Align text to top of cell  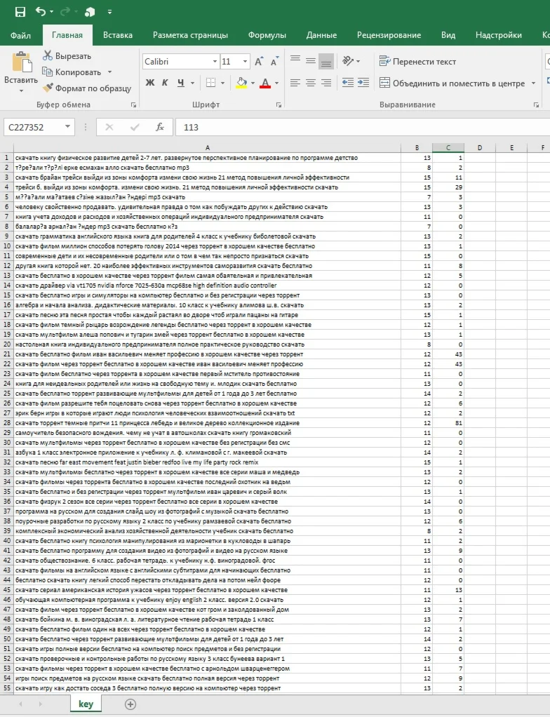point(295,60)
